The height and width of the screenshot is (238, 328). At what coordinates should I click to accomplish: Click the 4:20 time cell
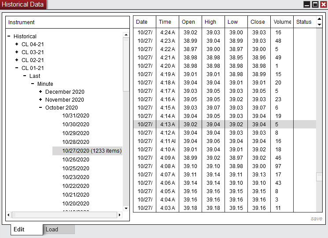[168, 66]
